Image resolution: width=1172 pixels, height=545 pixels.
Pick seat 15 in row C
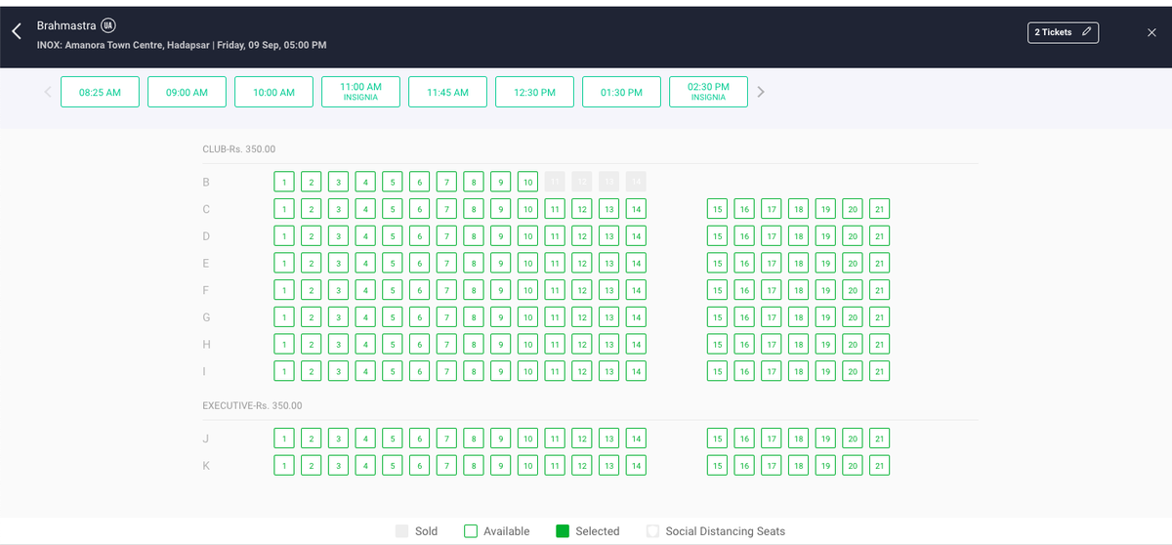tap(718, 209)
